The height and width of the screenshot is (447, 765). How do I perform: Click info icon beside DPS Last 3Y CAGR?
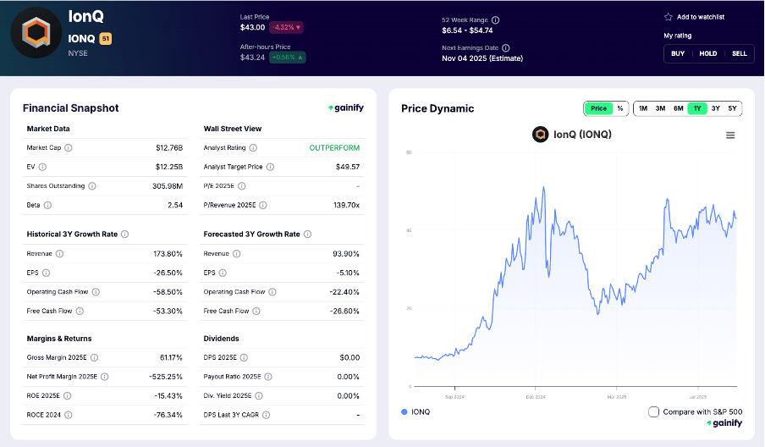[x=267, y=415]
